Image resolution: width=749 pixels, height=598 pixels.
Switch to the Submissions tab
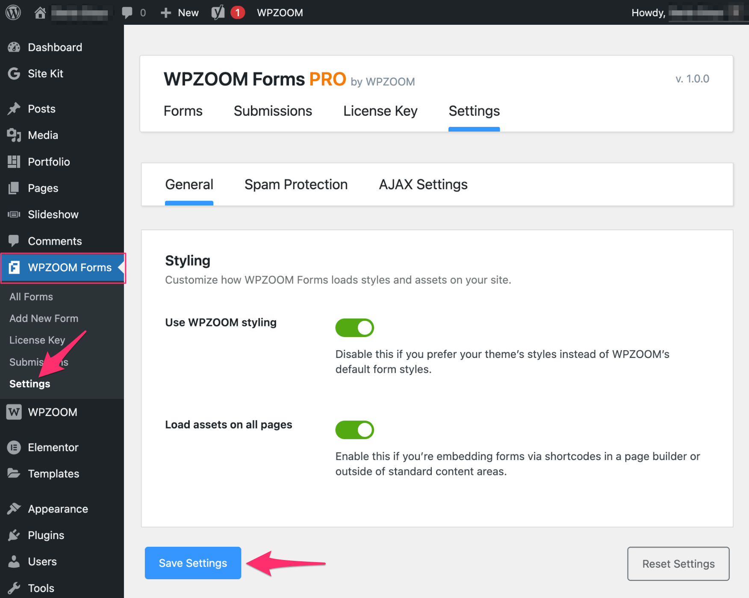point(273,111)
